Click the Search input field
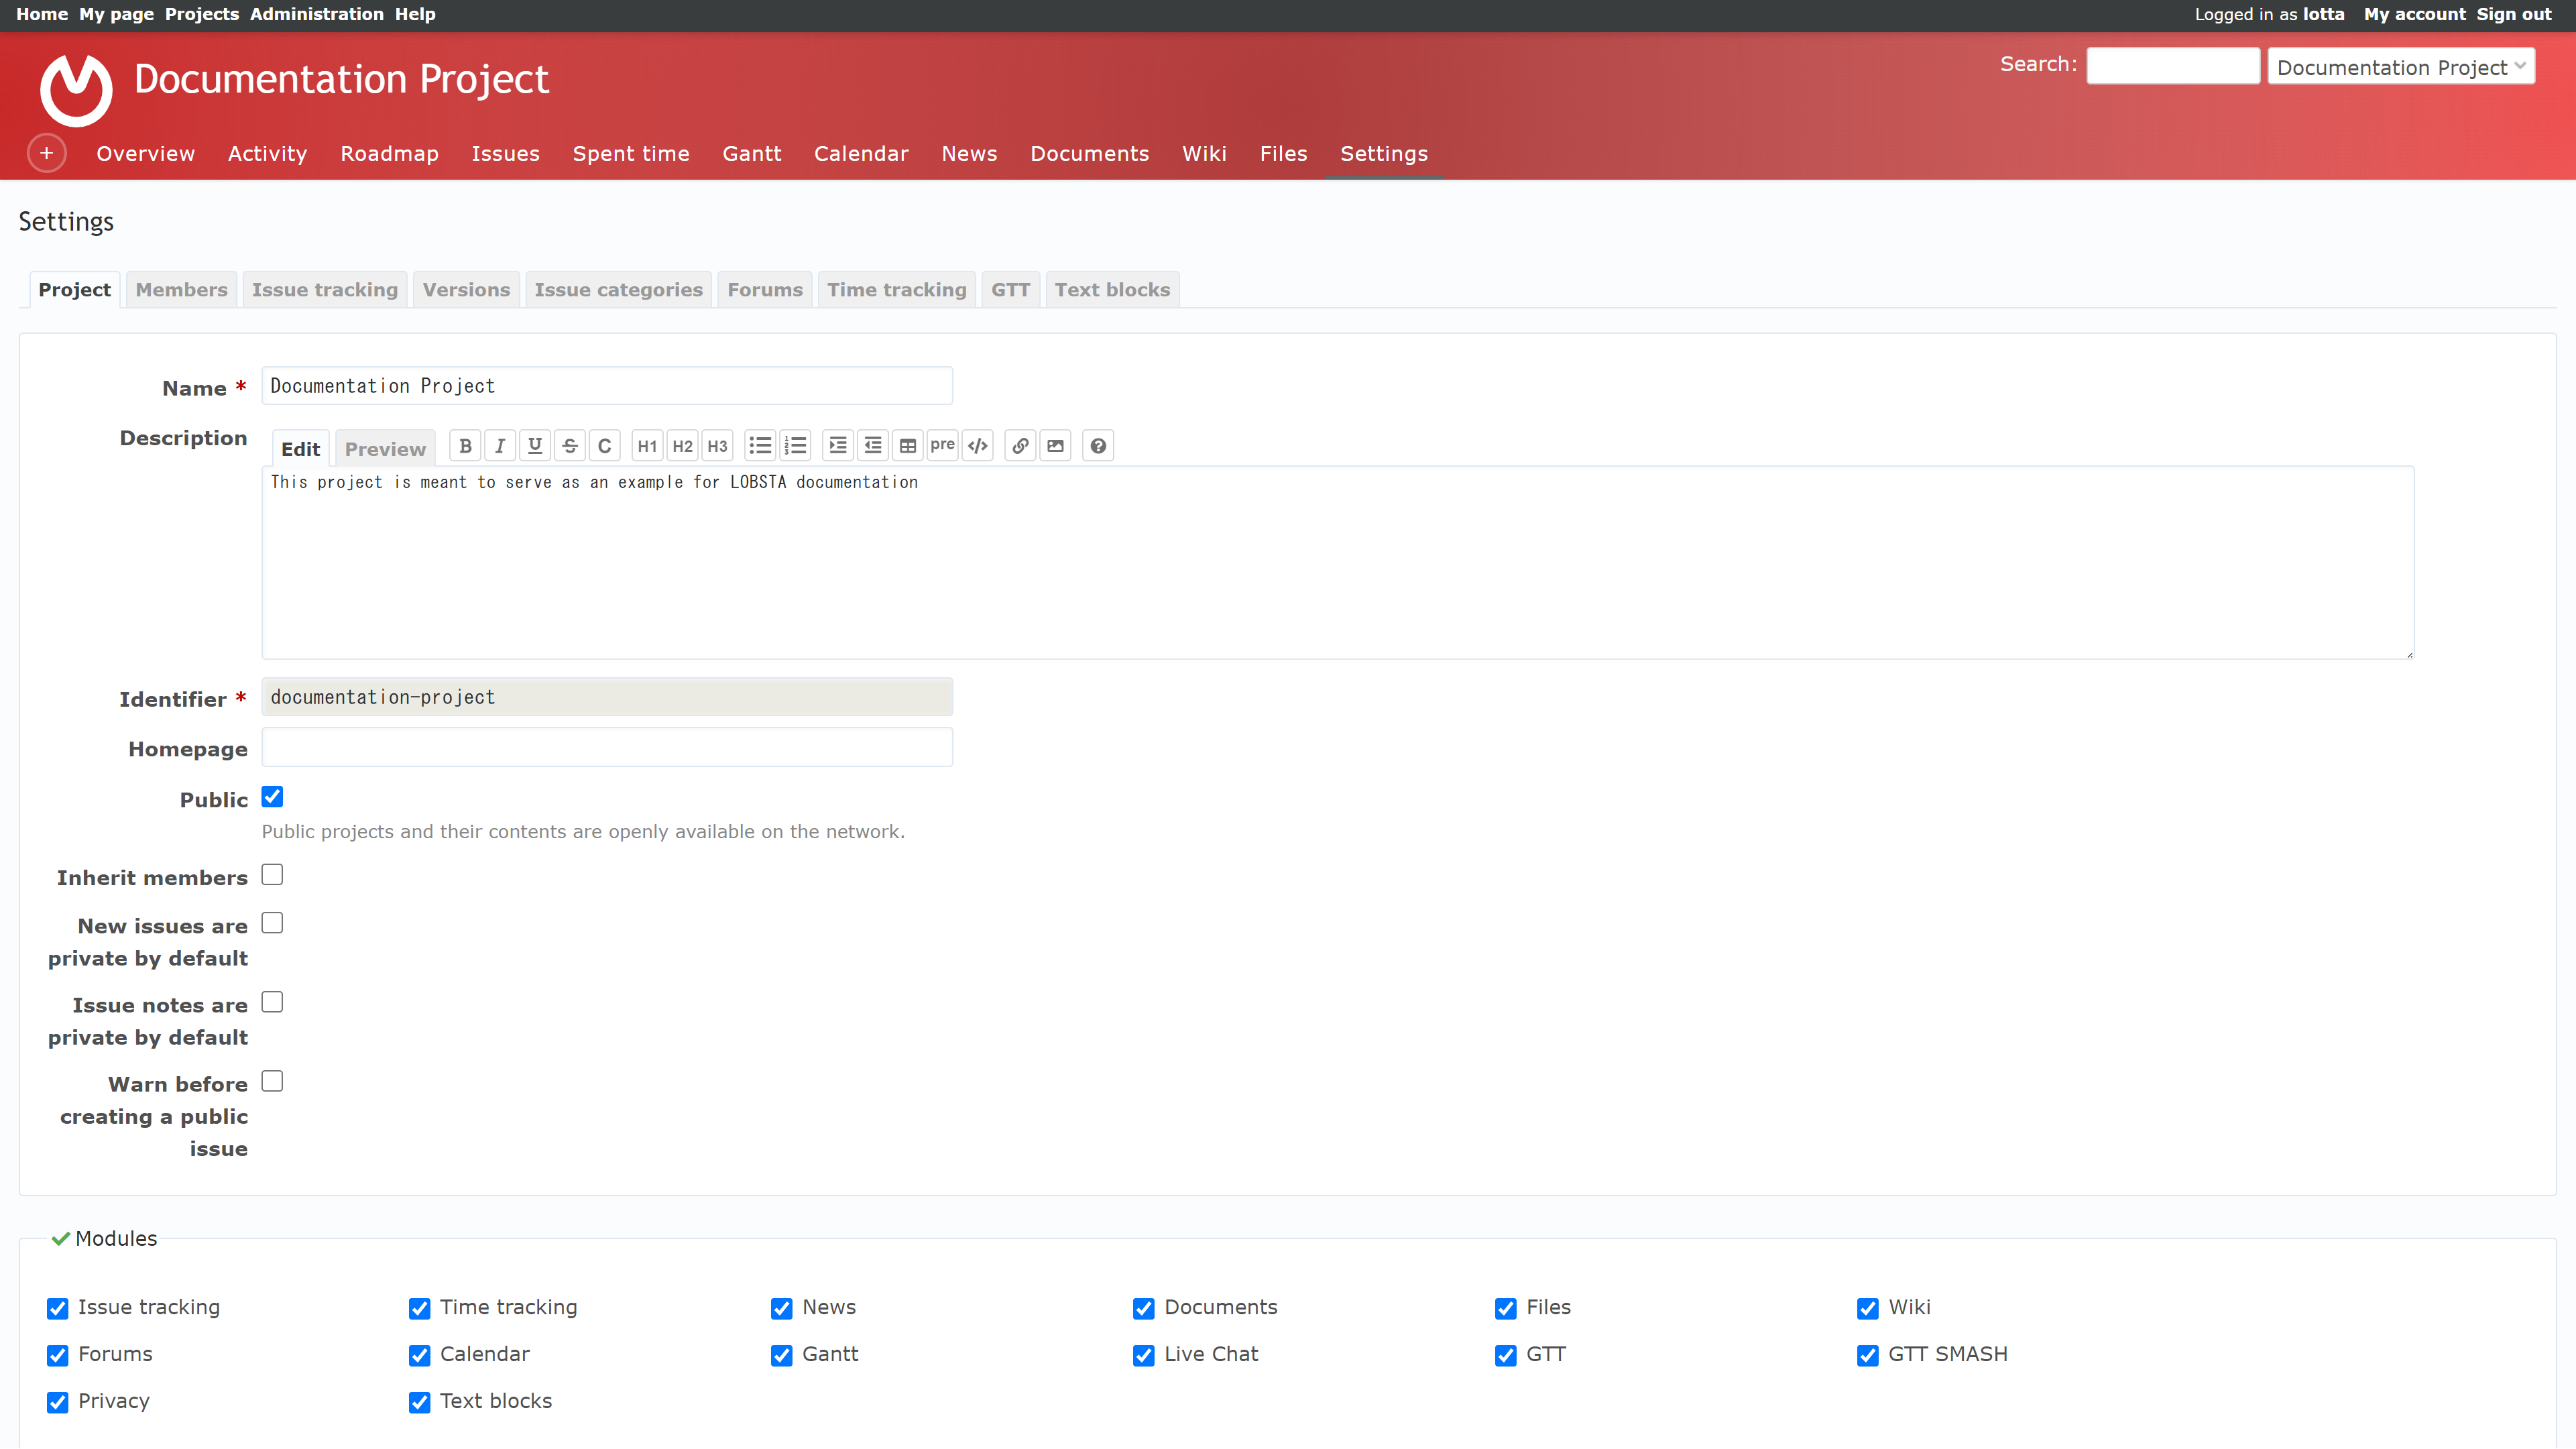Image resolution: width=2576 pixels, height=1449 pixels. pos(2173,66)
